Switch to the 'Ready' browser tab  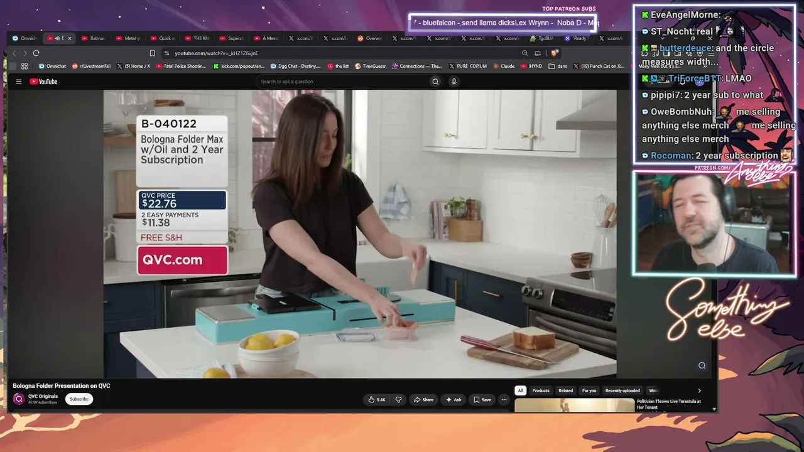pyautogui.click(x=577, y=38)
